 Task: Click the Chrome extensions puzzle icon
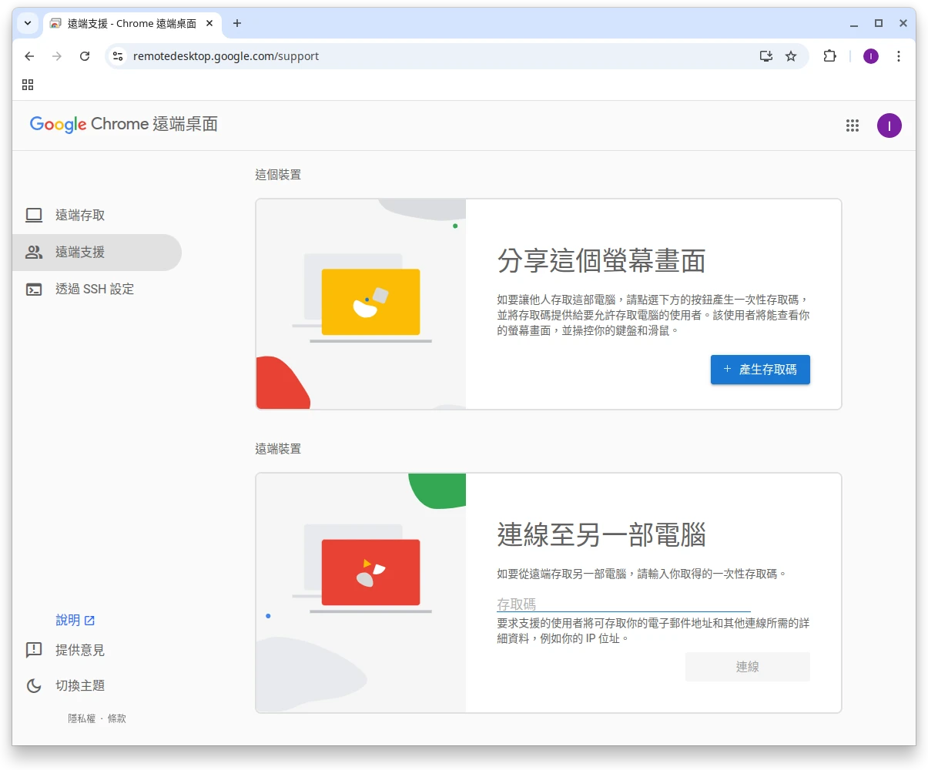point(829,56)
